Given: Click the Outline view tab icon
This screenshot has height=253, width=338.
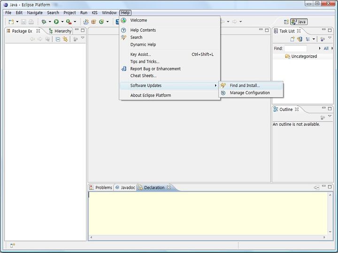Looking at the screenshot, I should 276,109.
